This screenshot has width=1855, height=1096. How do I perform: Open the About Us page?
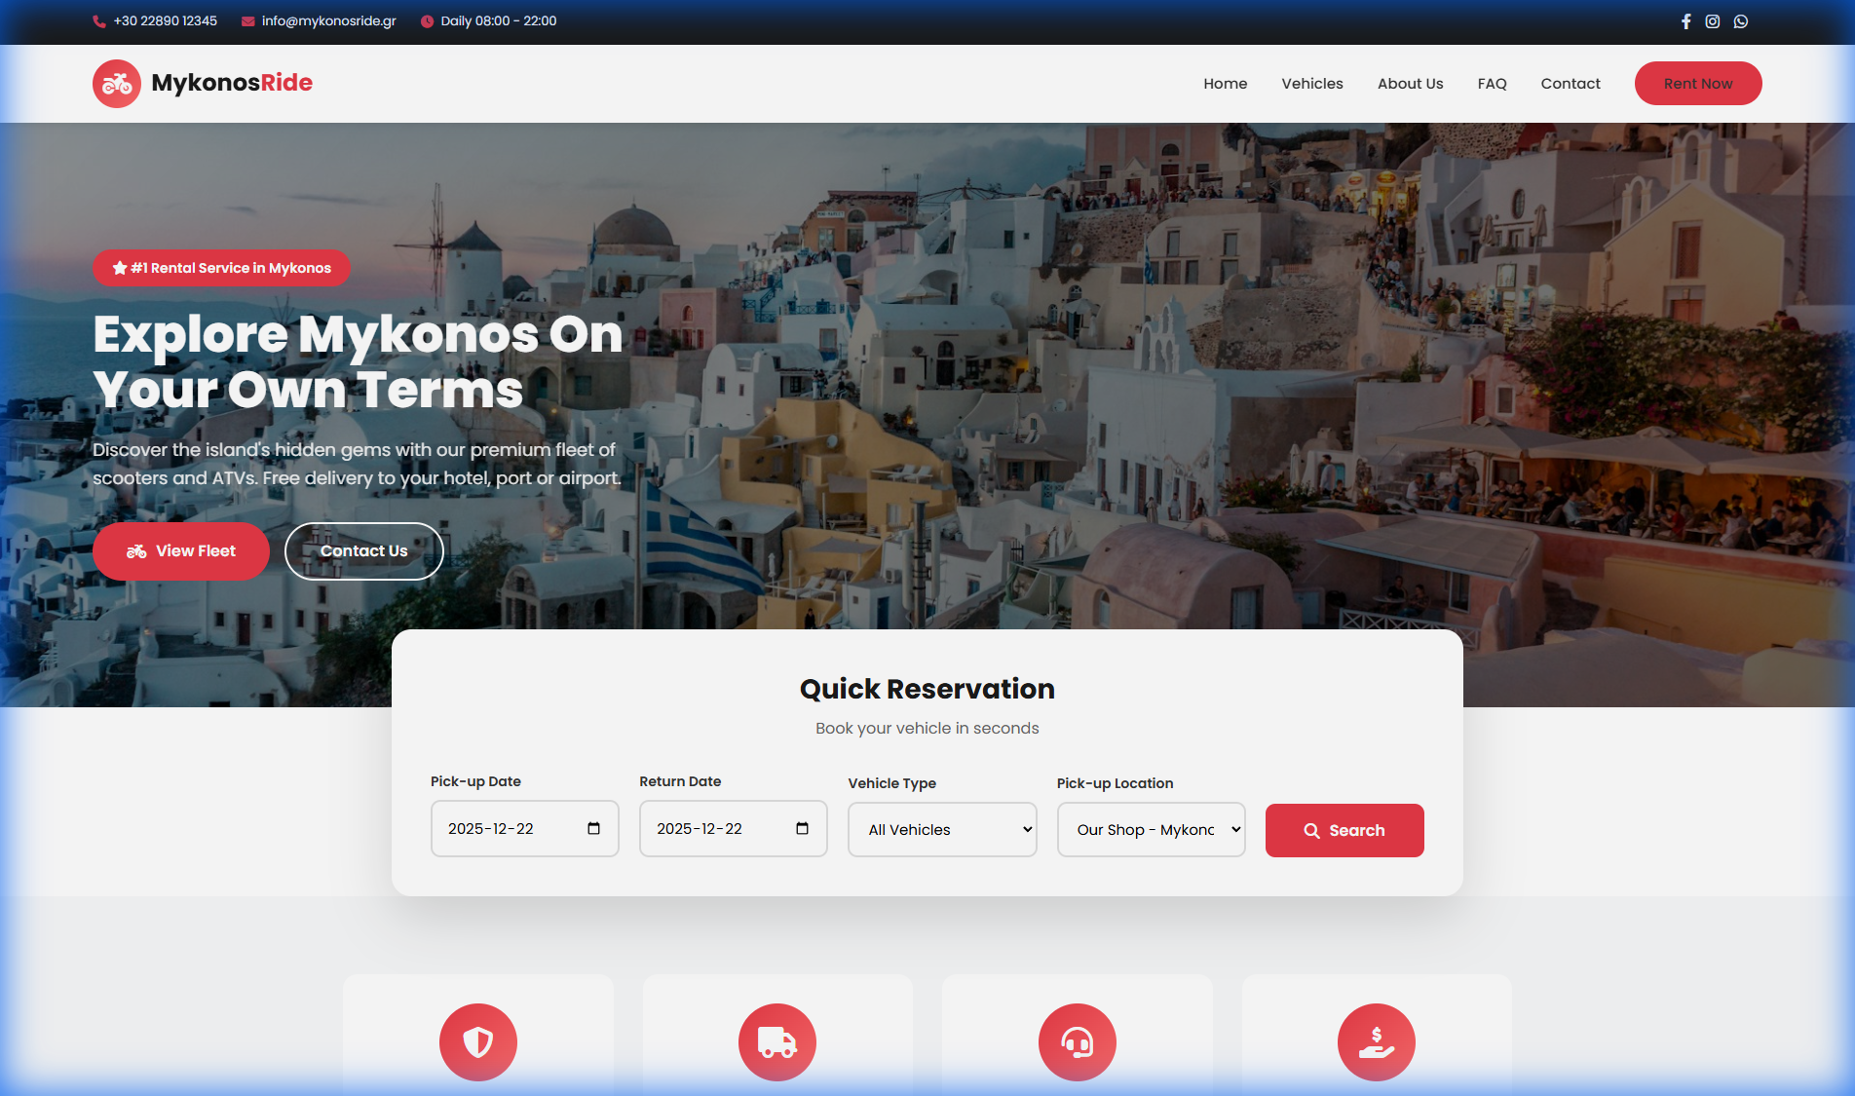[1410, 84]
